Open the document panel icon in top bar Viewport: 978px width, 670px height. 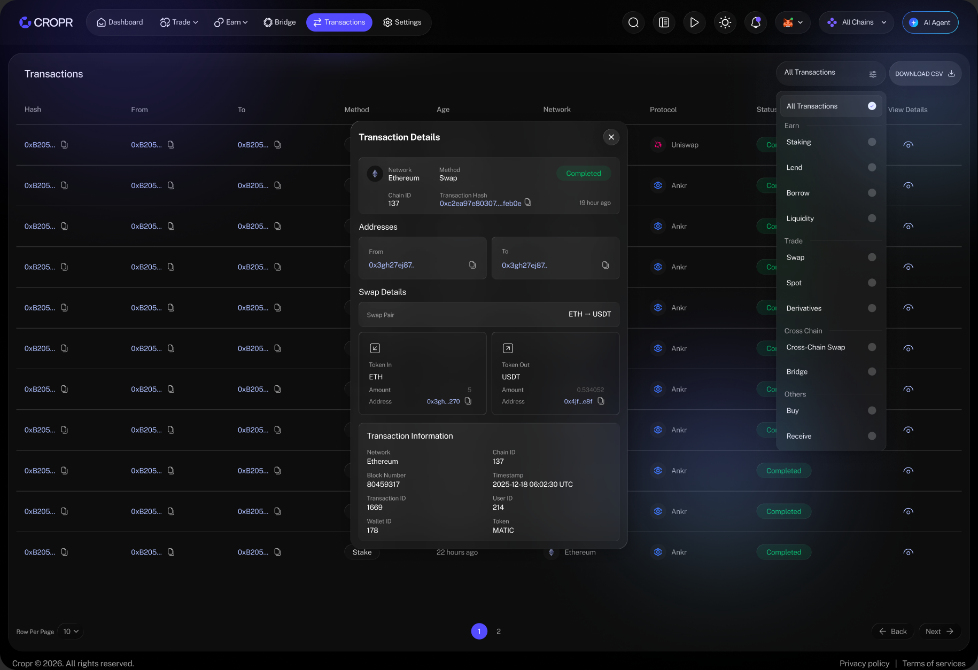tap(664, 22)
